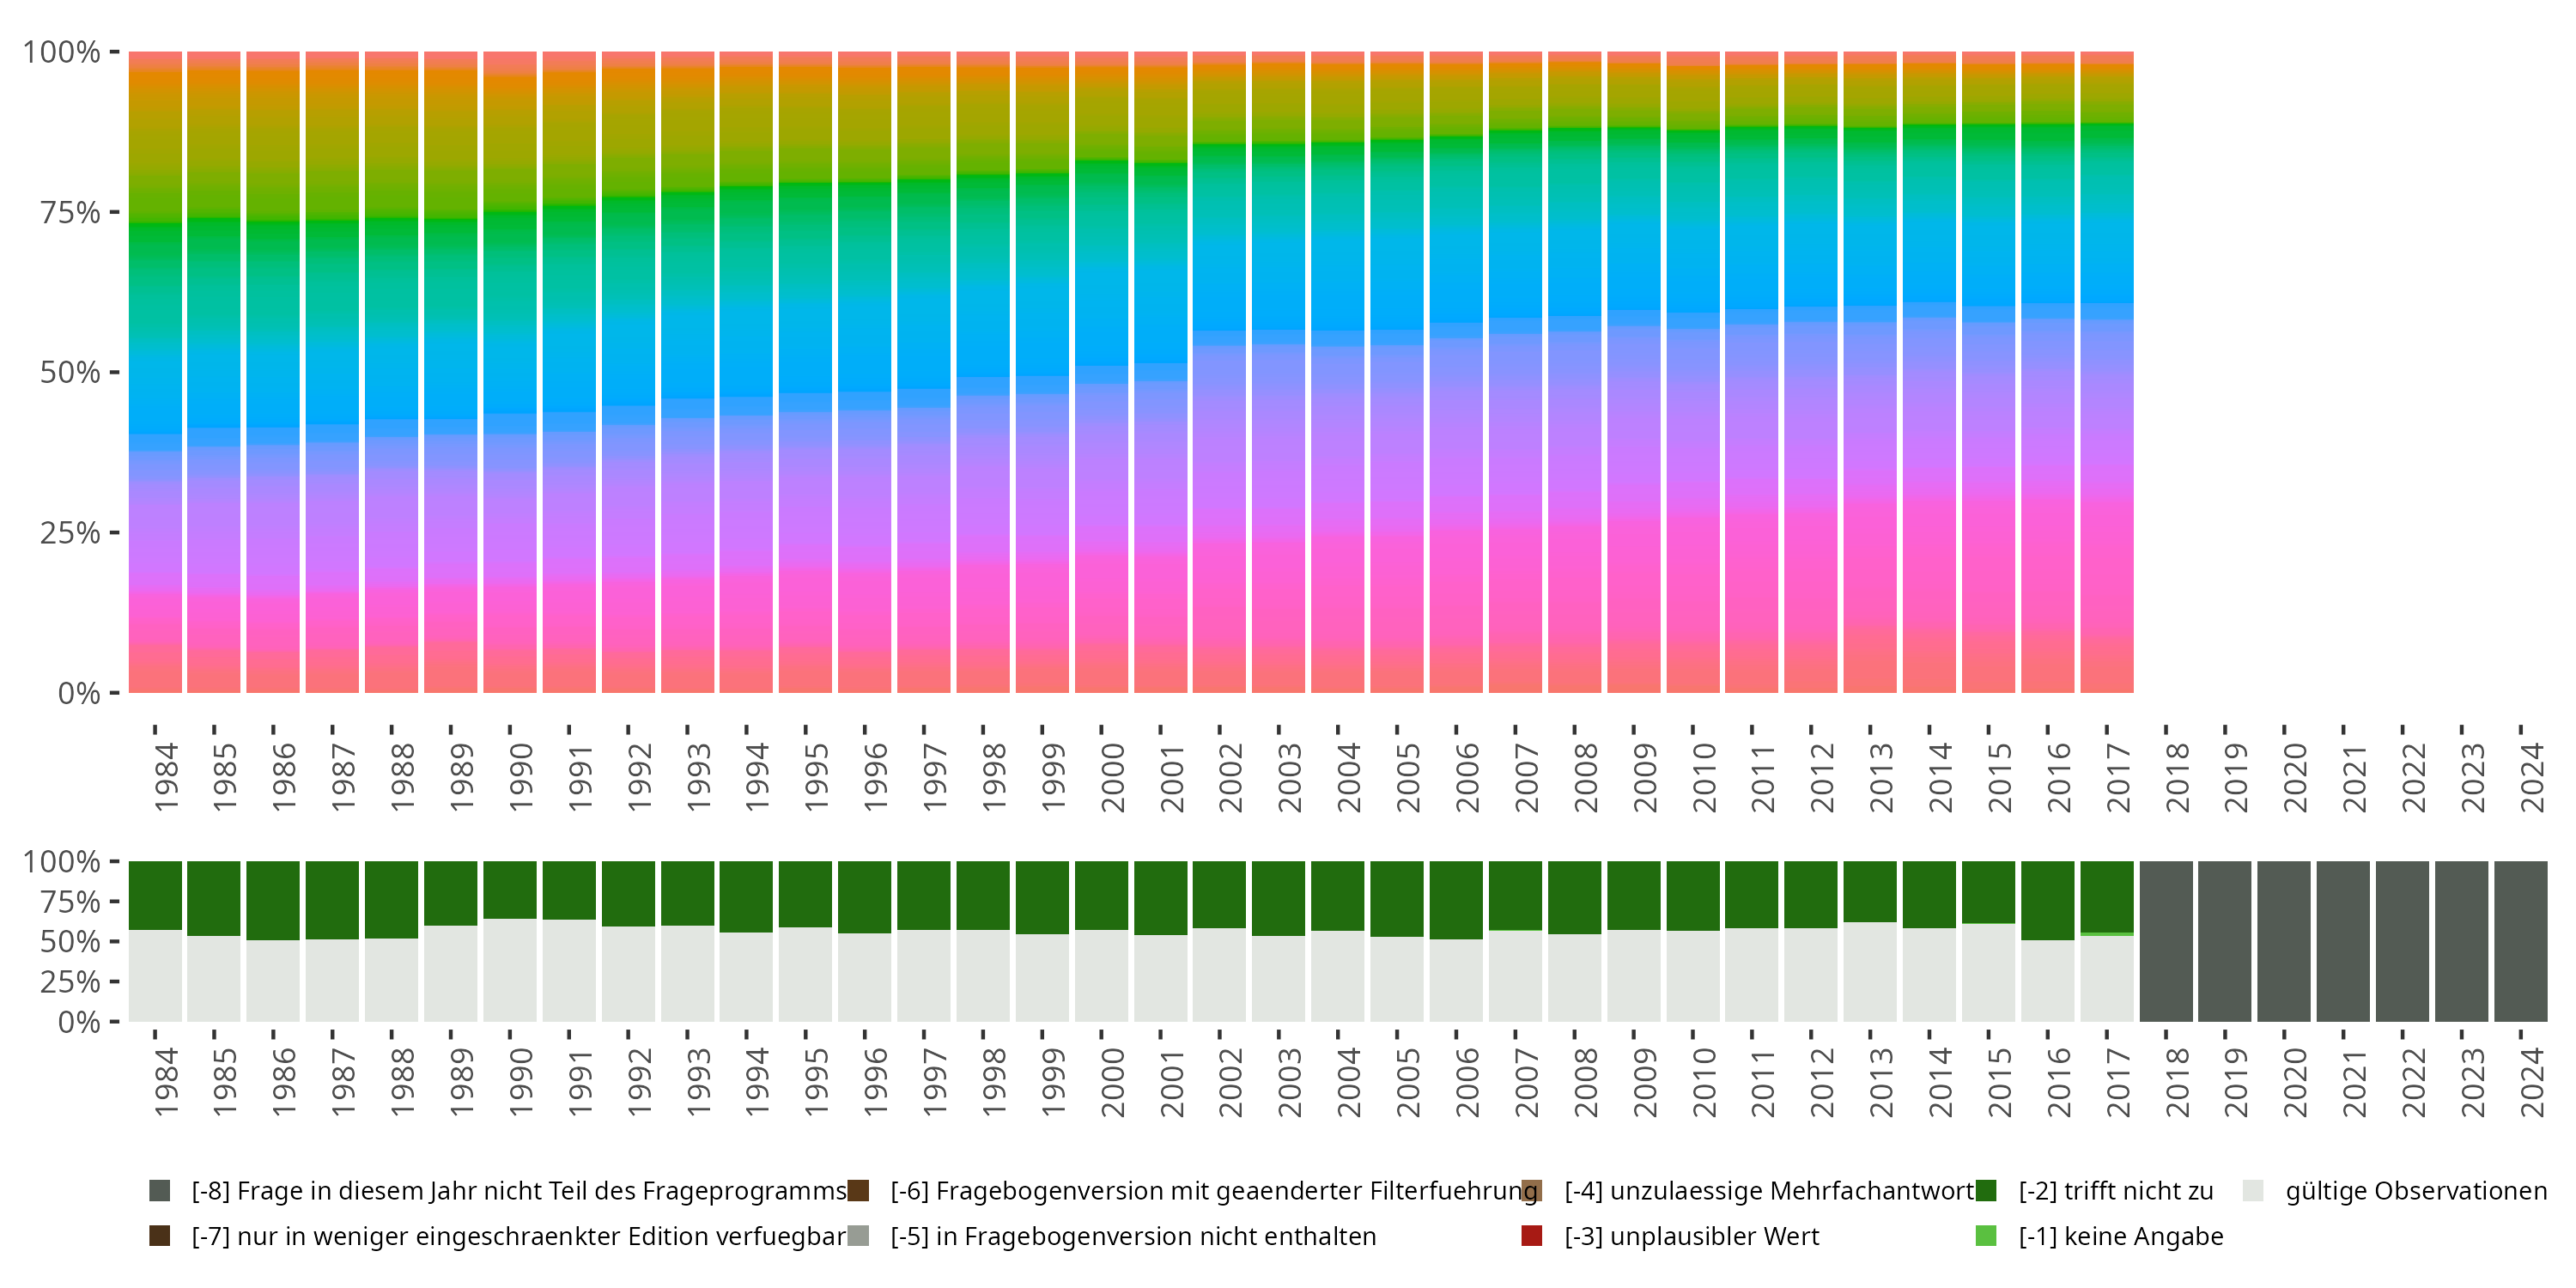The width and height of the screenshot is (2576, 1288).
Task: Click the [-6] Fragebogenversion legend swatch
Action: click(x=858, y=1190)
